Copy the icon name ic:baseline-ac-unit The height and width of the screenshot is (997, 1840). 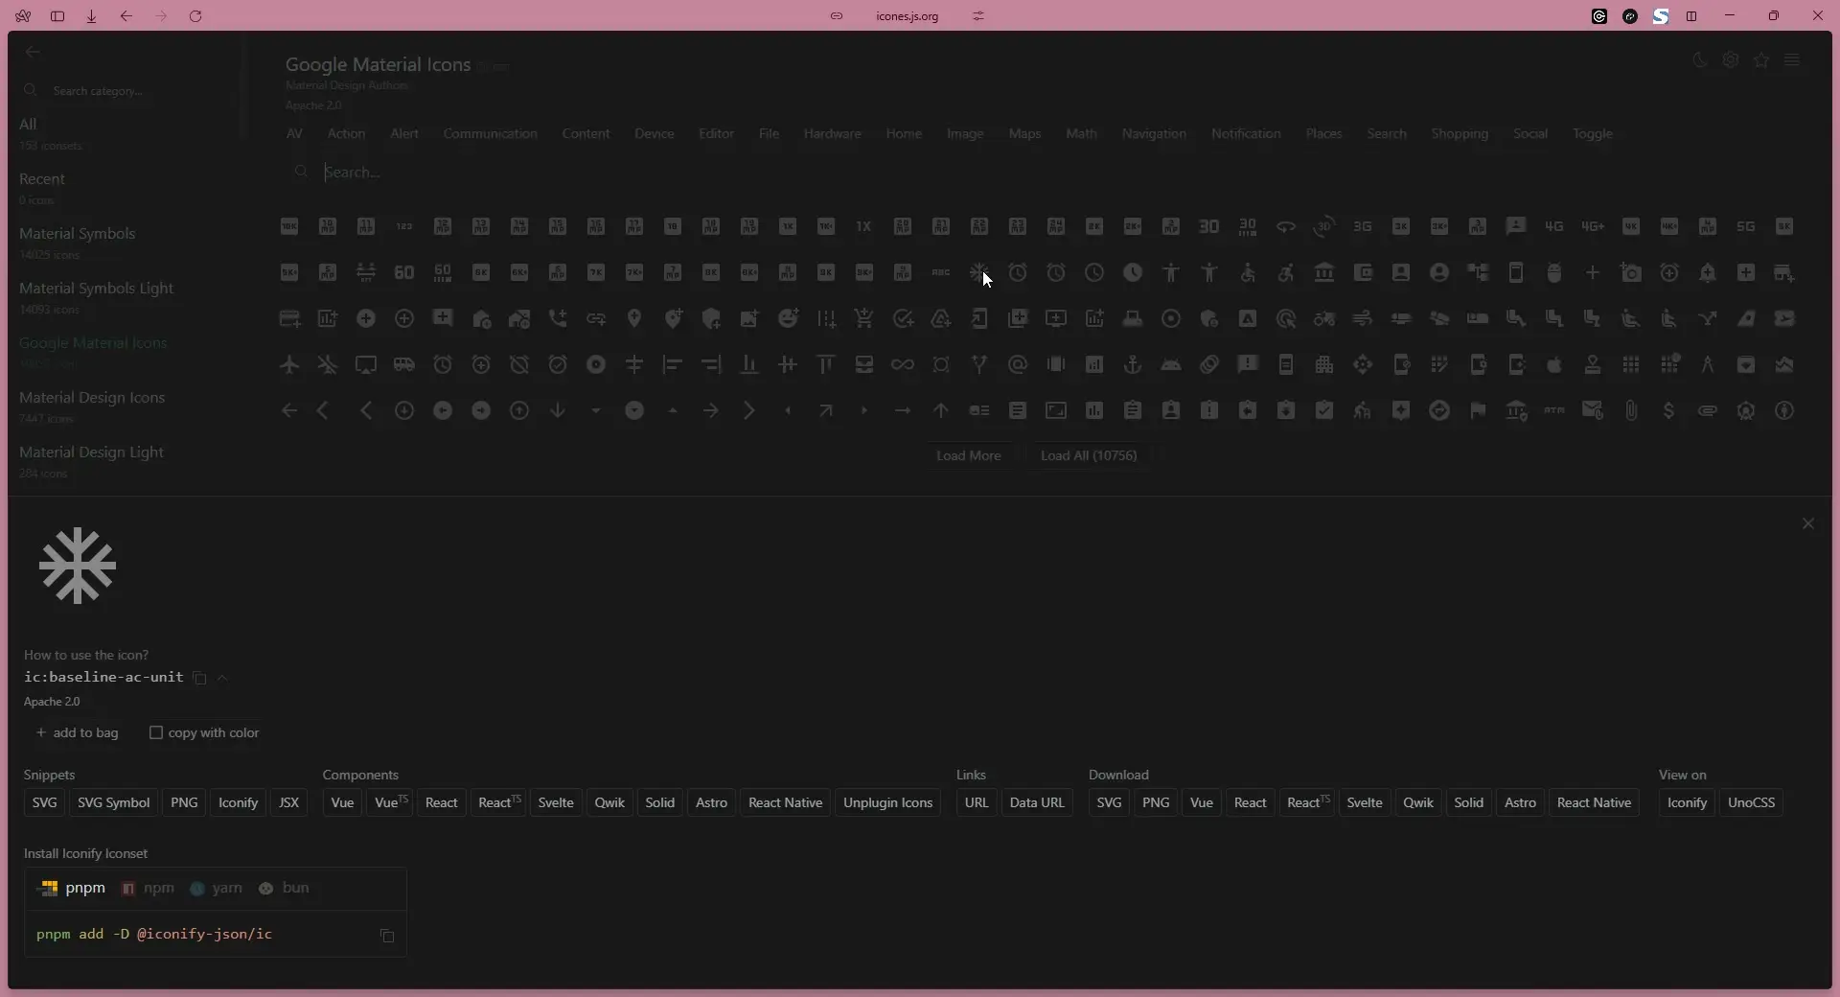tap(199, 679)
